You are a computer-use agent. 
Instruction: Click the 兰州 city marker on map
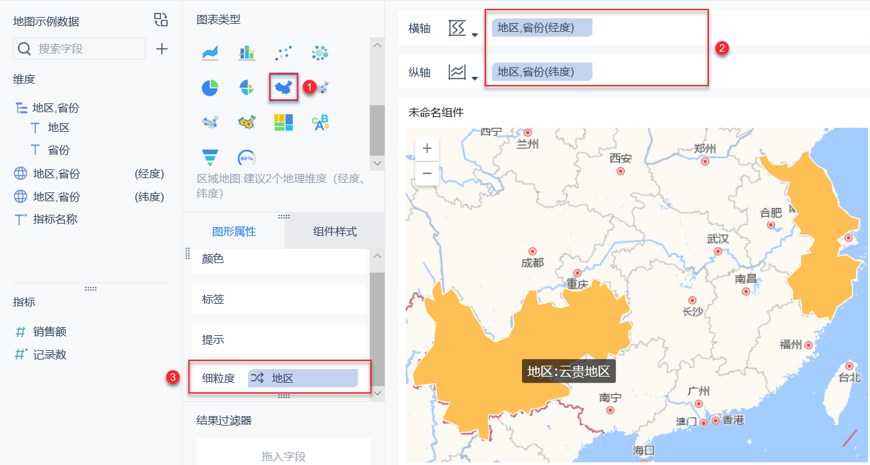(527, 133)
